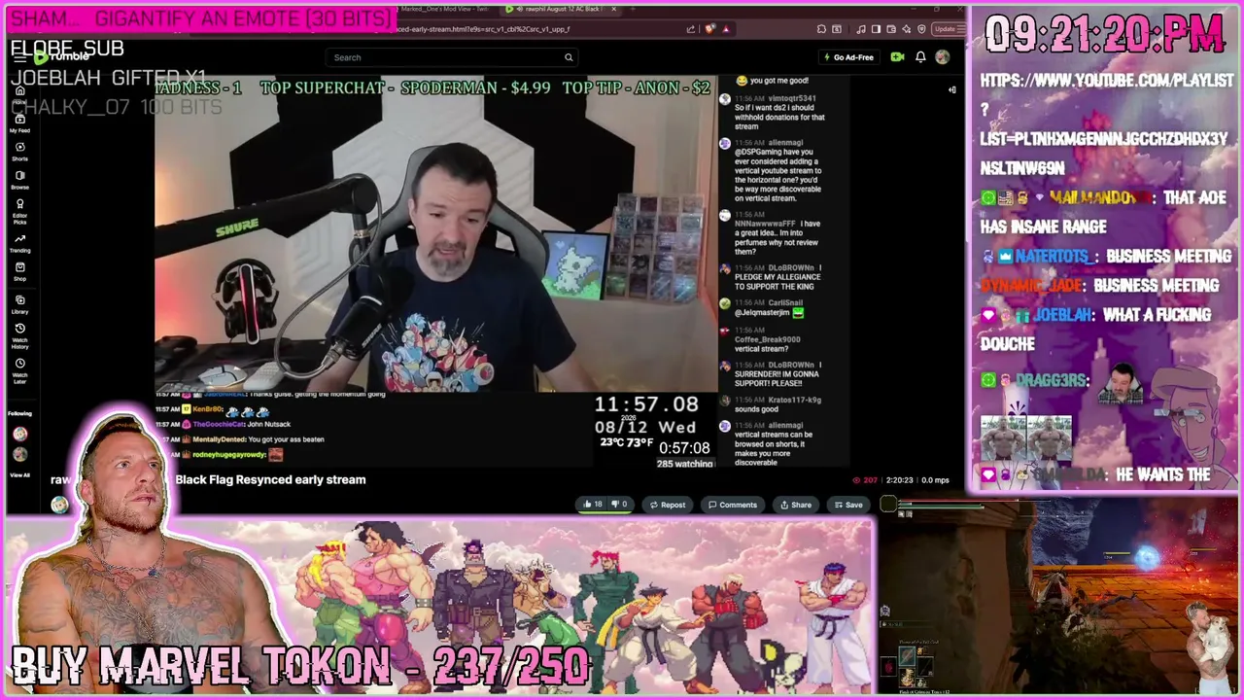1244x700 pixels.
Task: Click chat username Kratos117-k9g
Action: [794, 400]
